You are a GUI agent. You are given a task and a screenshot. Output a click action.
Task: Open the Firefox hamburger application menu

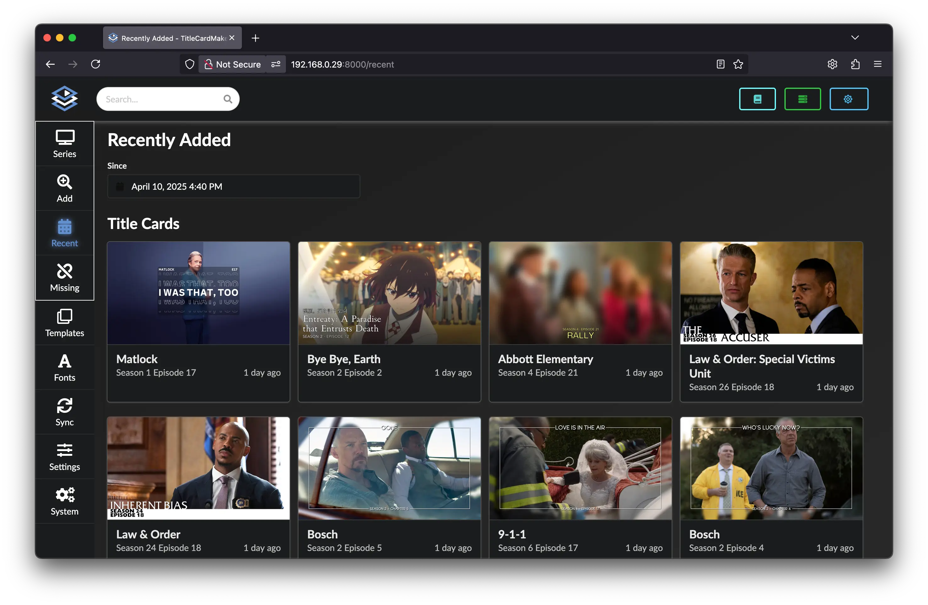tap(877, 64)
